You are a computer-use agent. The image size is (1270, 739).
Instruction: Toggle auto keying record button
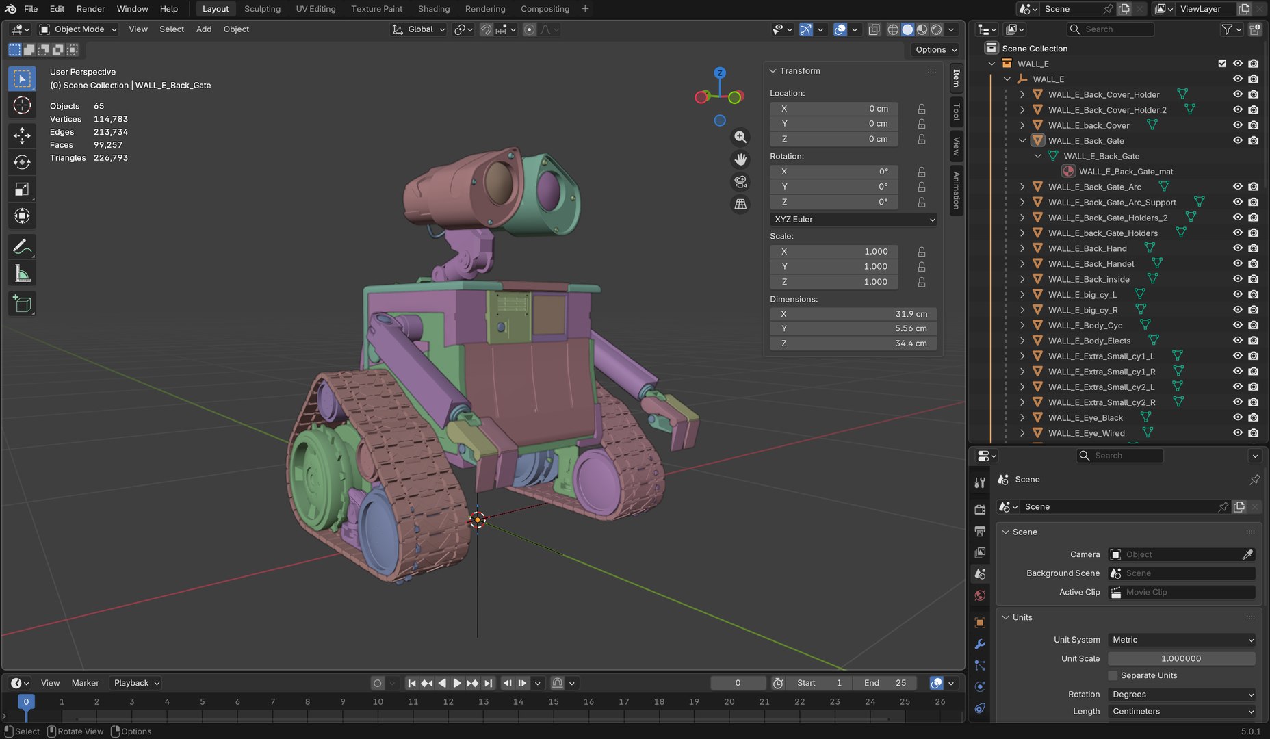coord(377,683)
